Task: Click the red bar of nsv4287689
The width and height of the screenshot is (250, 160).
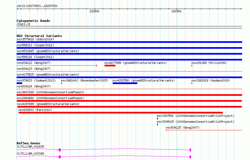Action: pyautogui.click(x=129, y=107)
